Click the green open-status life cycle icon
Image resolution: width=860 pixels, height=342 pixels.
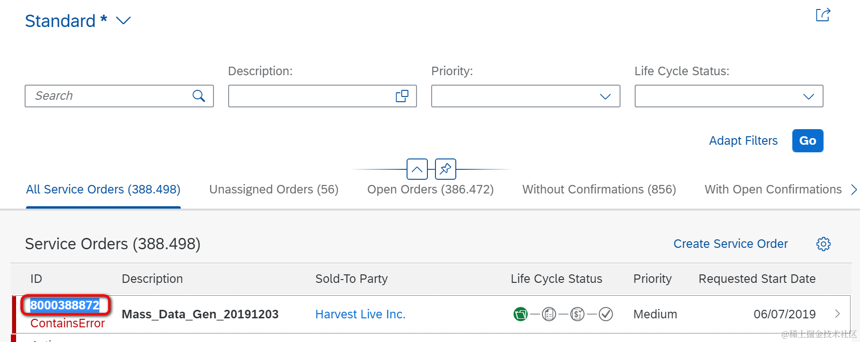520,314
